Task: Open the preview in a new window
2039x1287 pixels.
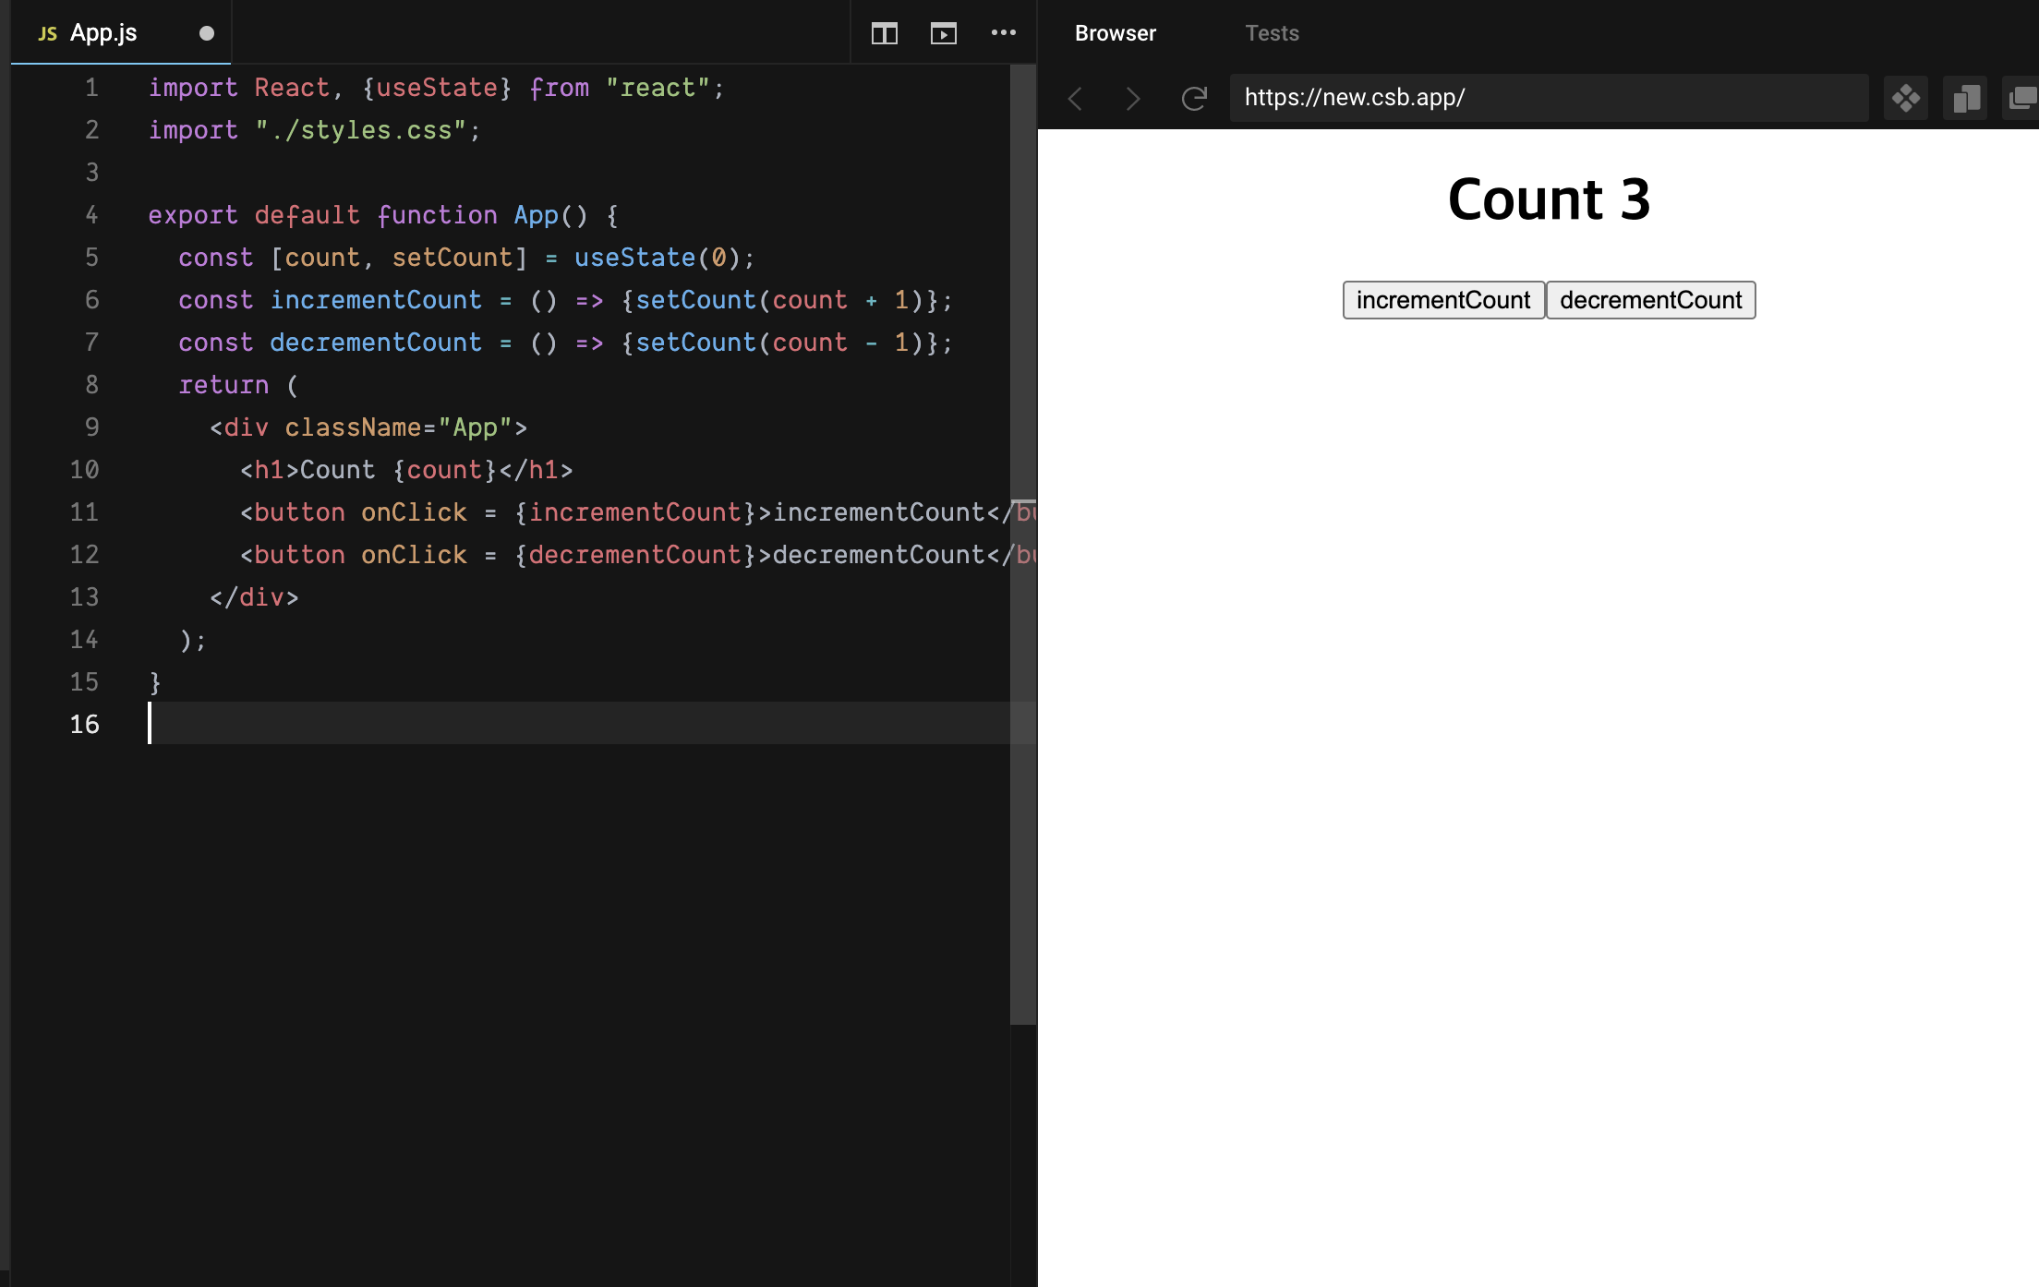Action: coord(2021,98)
